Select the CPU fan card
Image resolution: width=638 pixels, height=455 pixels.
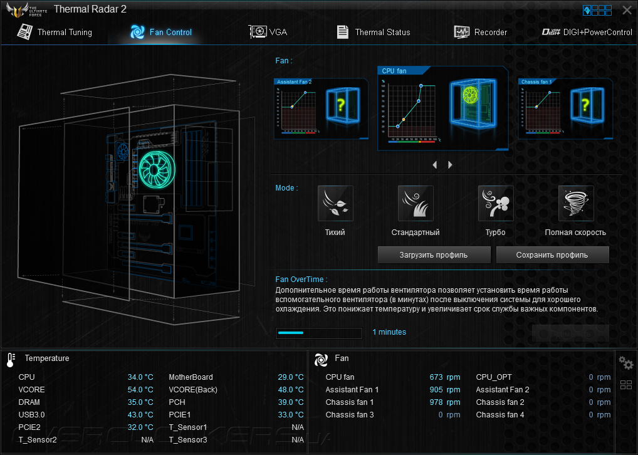pyautogui.click(x=442, y=108)
